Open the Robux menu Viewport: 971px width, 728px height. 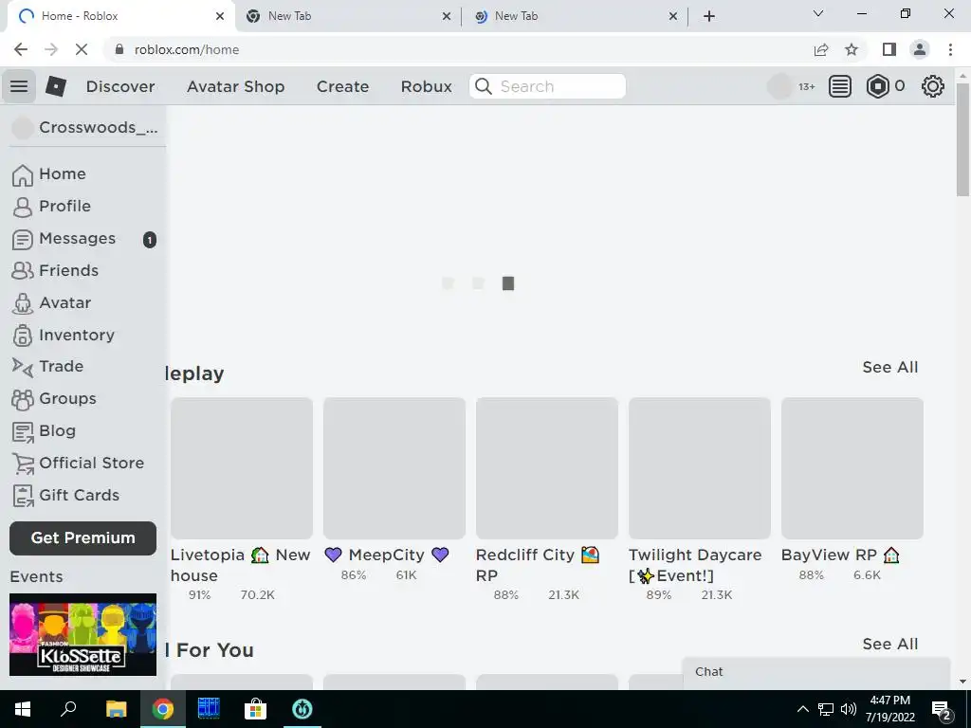tap(426, 86)
